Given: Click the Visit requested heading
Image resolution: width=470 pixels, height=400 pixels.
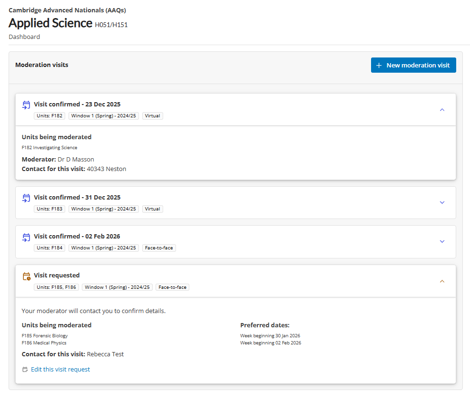Looking at the screenshot, I should pyautogui.click(x=57, y=275).
